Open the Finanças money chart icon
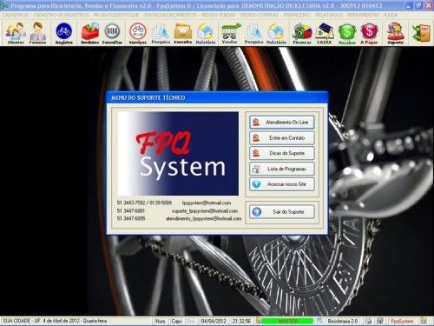The width and height of the screenshot is (434, 326). [302, 33]
